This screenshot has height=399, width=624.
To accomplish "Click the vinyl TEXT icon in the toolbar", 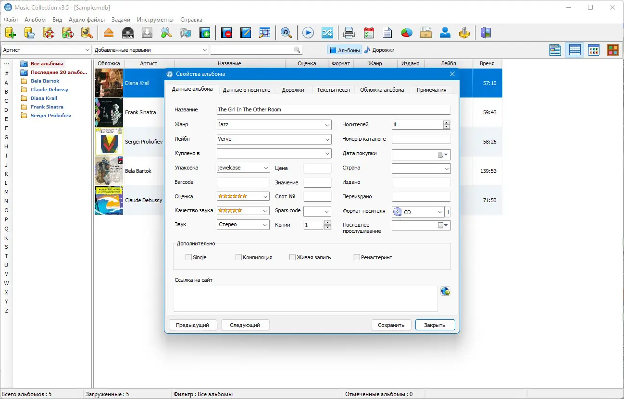I will click(128, 33).
